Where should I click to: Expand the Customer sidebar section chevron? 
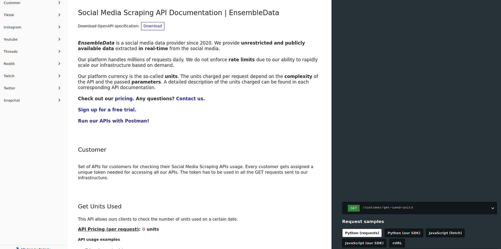click(x=59, y=3)
